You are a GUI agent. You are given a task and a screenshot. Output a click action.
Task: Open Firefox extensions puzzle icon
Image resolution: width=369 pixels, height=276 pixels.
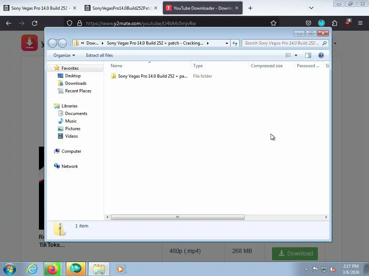pos(334,23)
